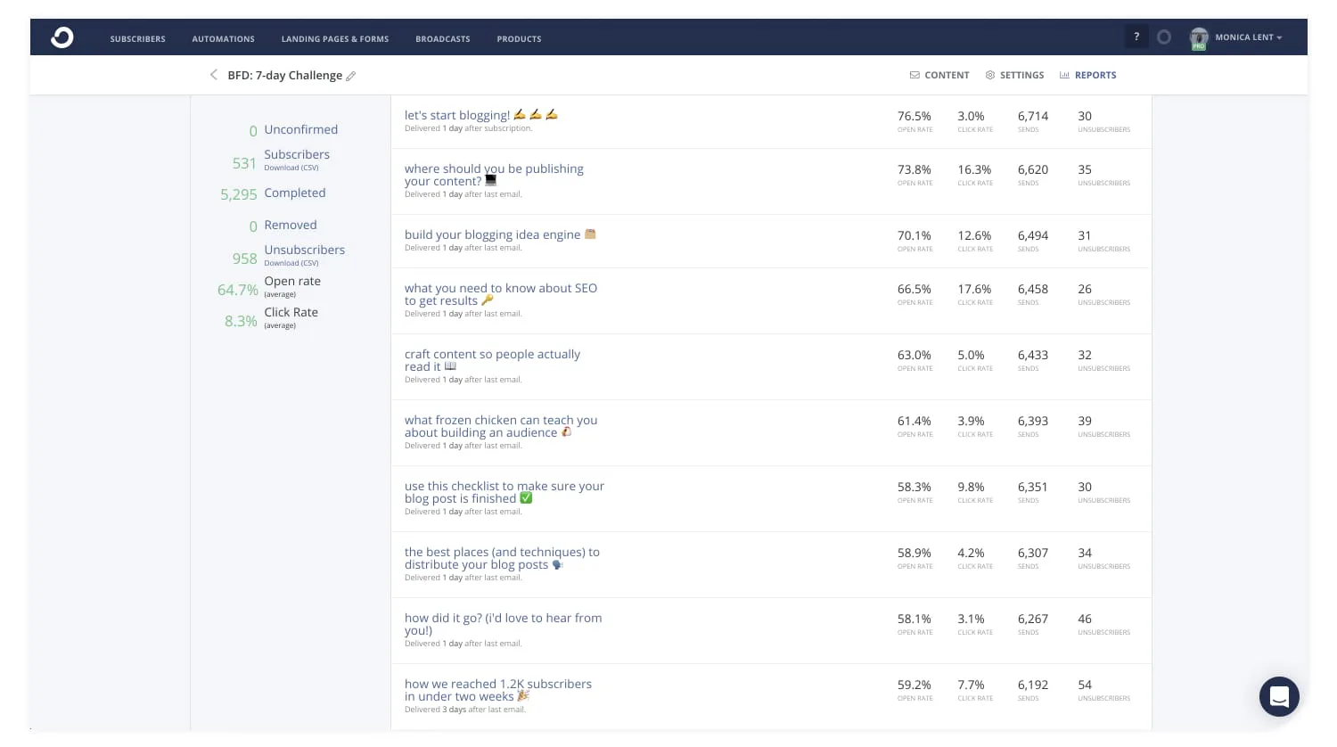
Task: Navigate to Products section
Action: (519, 39)
